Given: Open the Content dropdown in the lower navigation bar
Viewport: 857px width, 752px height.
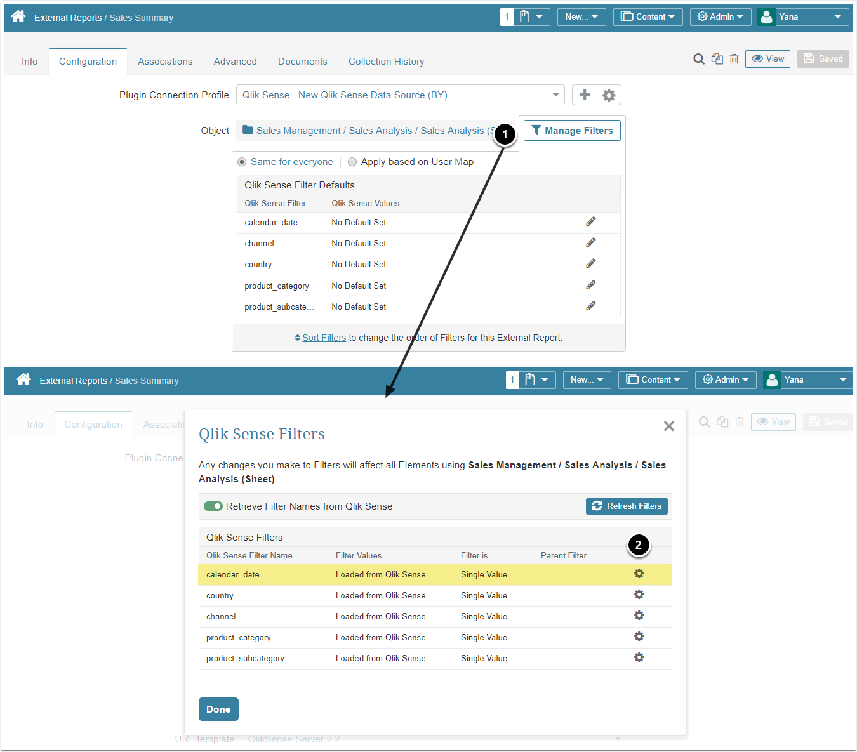Looking at the screenshot, I should point(653,380).
